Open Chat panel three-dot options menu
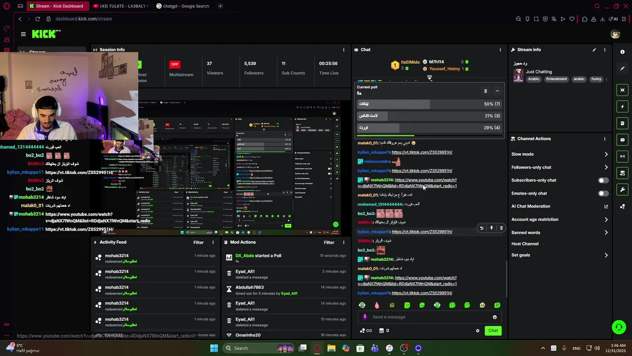 500,49
